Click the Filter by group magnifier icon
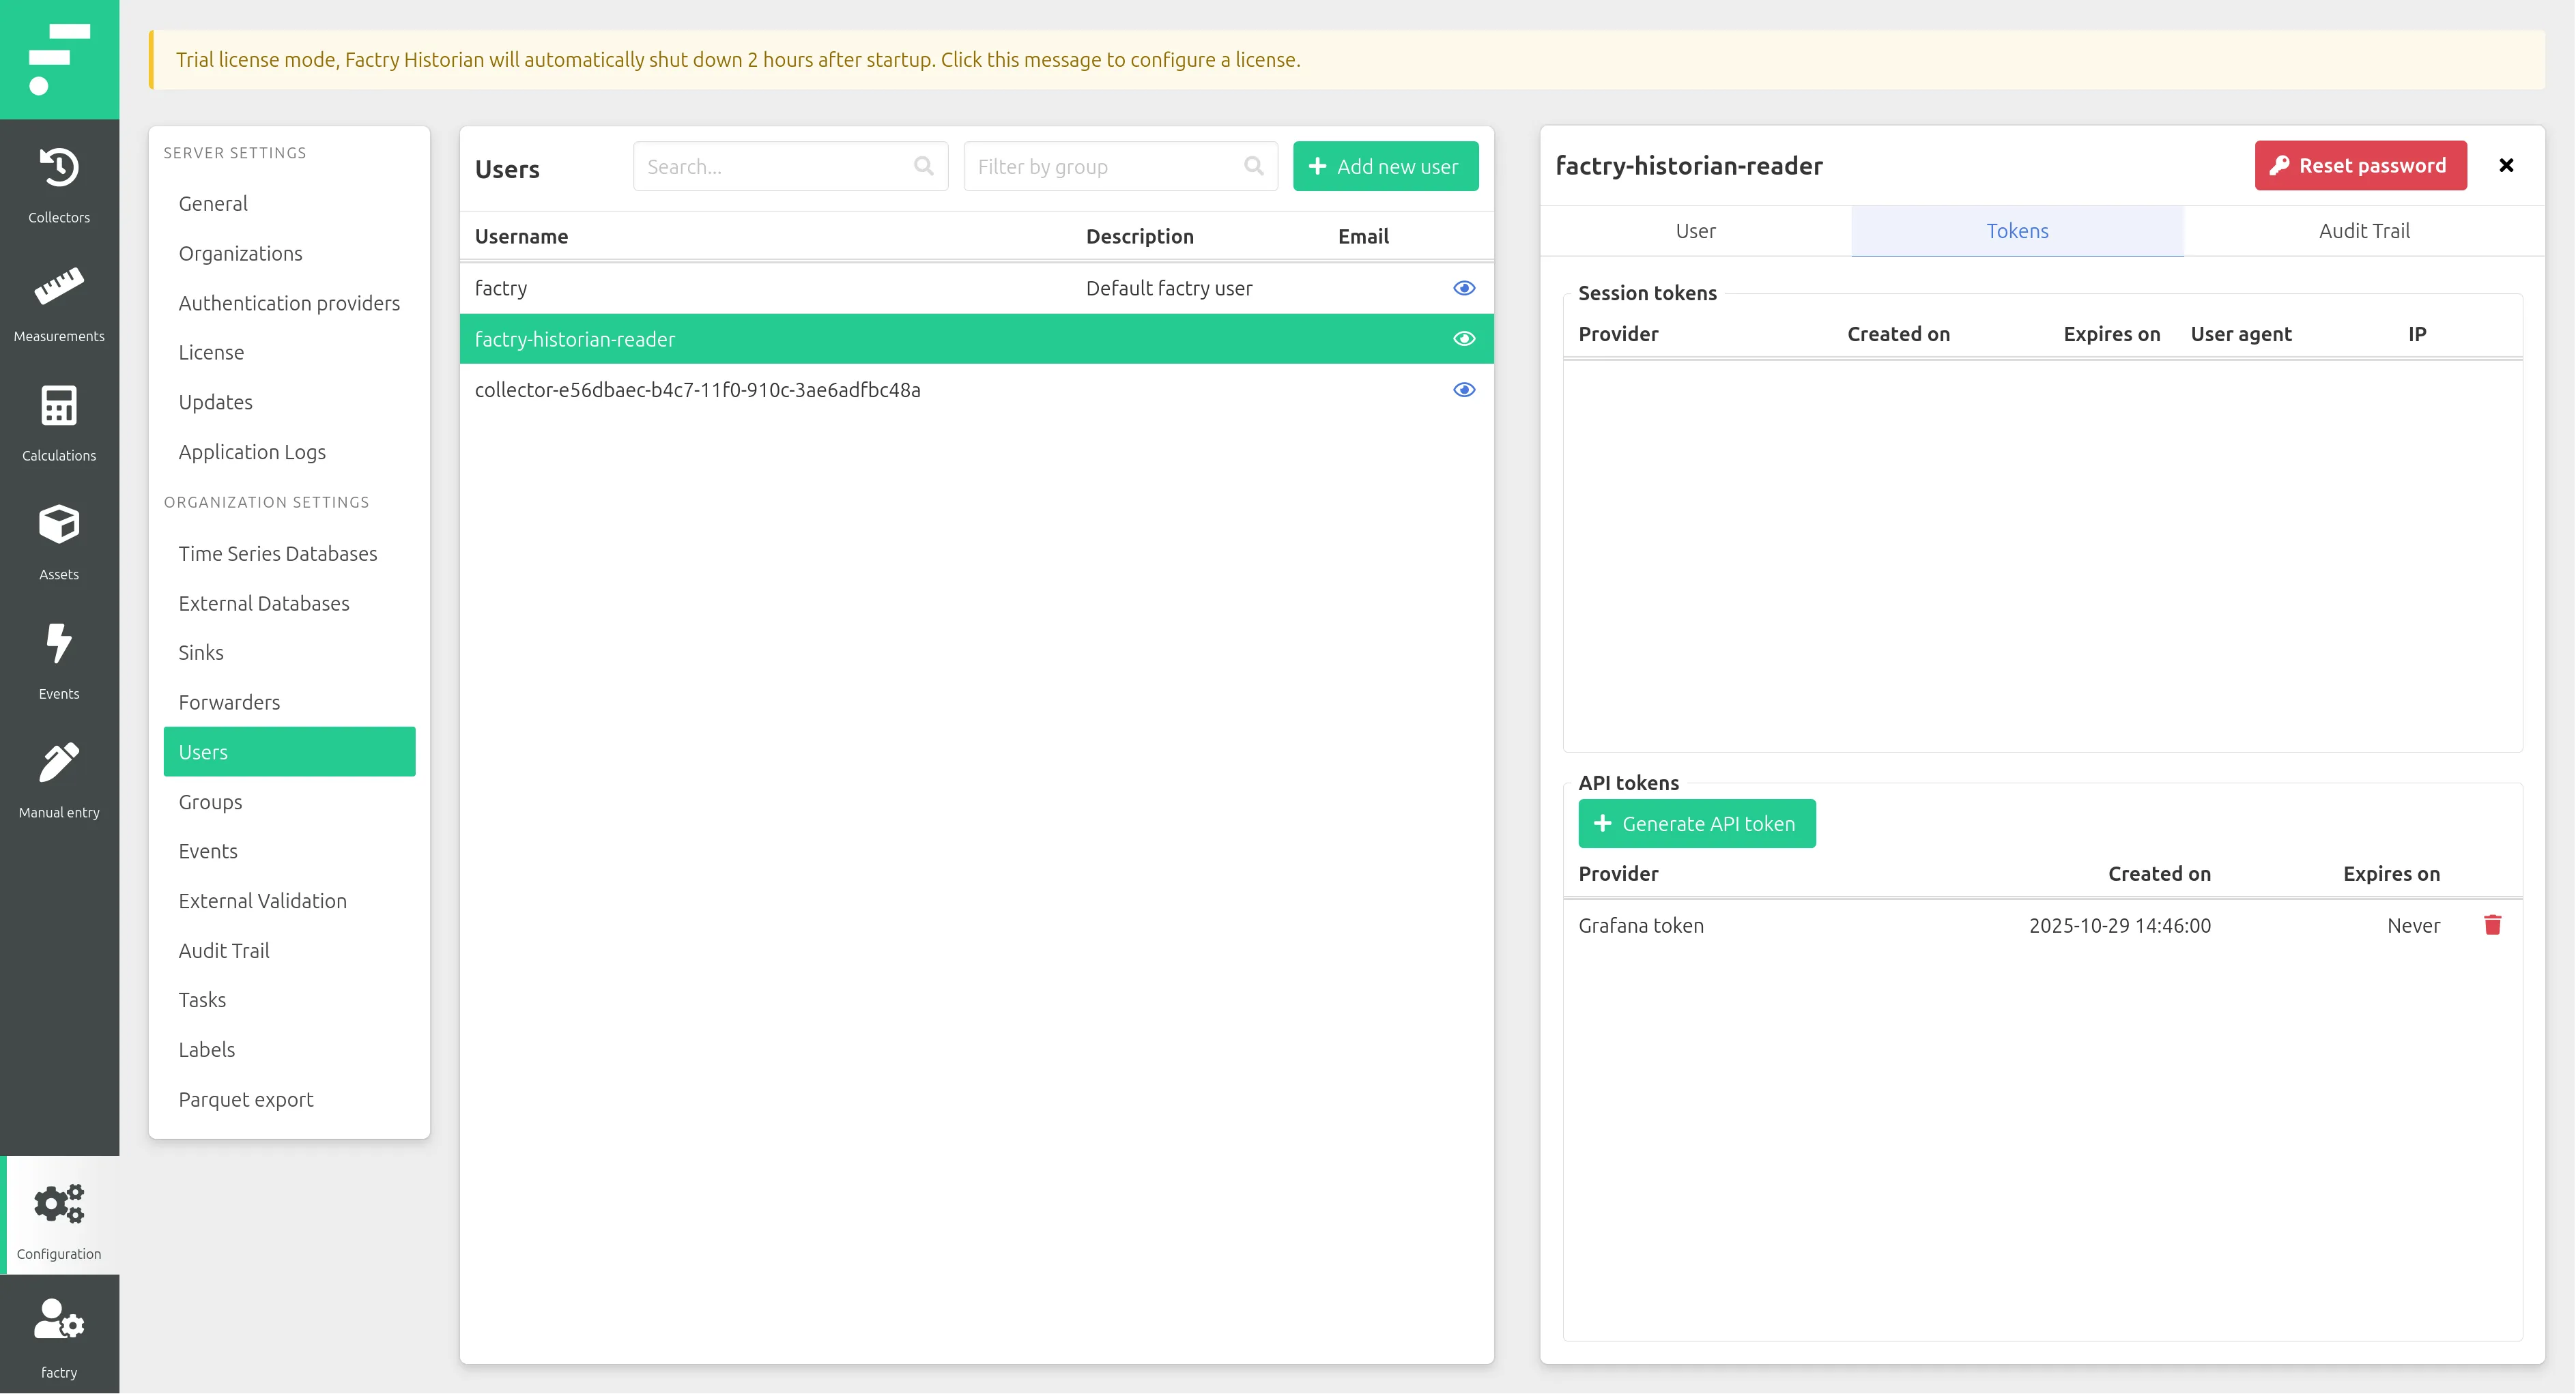Screen dimensions: 2576x1394 [x=1253, y=166]
